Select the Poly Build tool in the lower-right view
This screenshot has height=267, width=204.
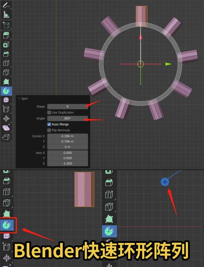point(109,219)
